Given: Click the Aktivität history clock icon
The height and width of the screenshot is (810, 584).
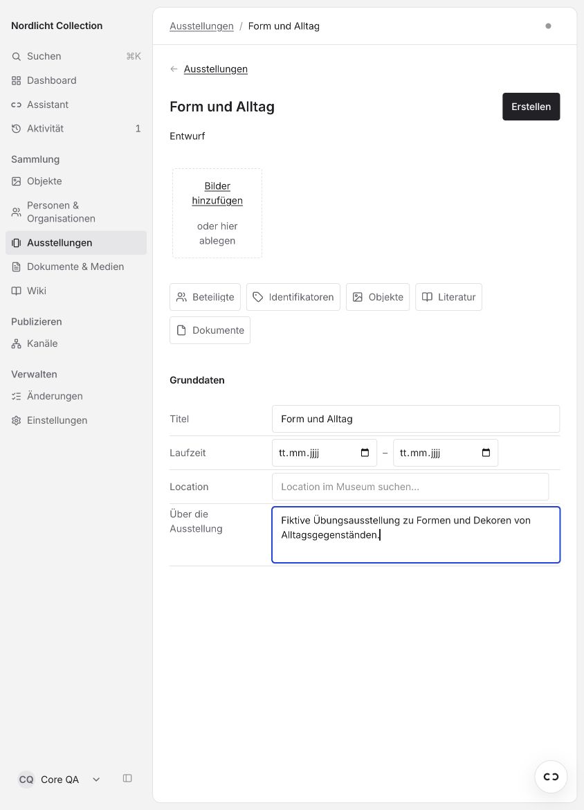Looking at the screenshot, I should pyautogui.click(x=17, y=129).
